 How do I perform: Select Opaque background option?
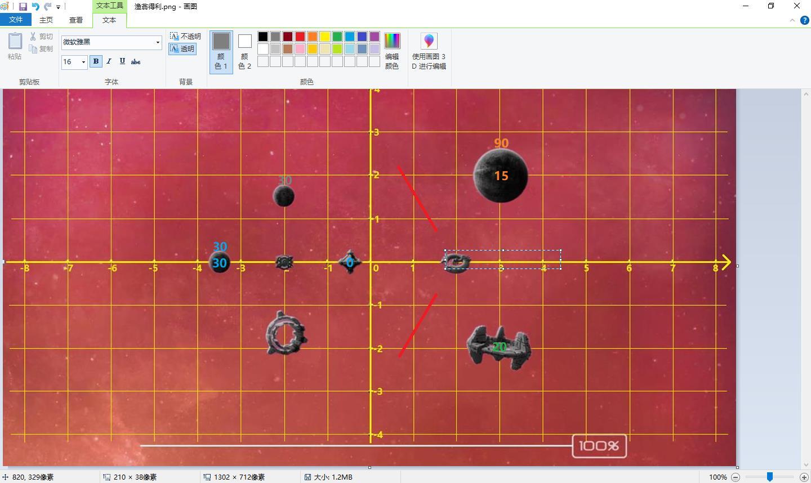click(185, 36)
